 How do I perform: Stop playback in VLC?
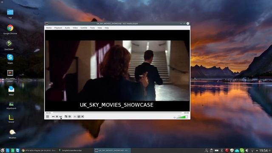pos(57,116)
